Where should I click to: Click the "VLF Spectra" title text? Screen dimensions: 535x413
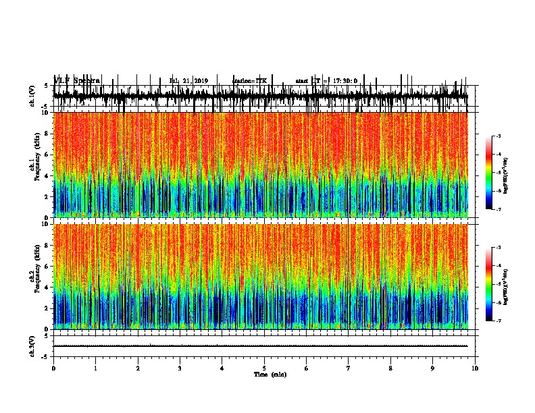(x=77, y=81)
